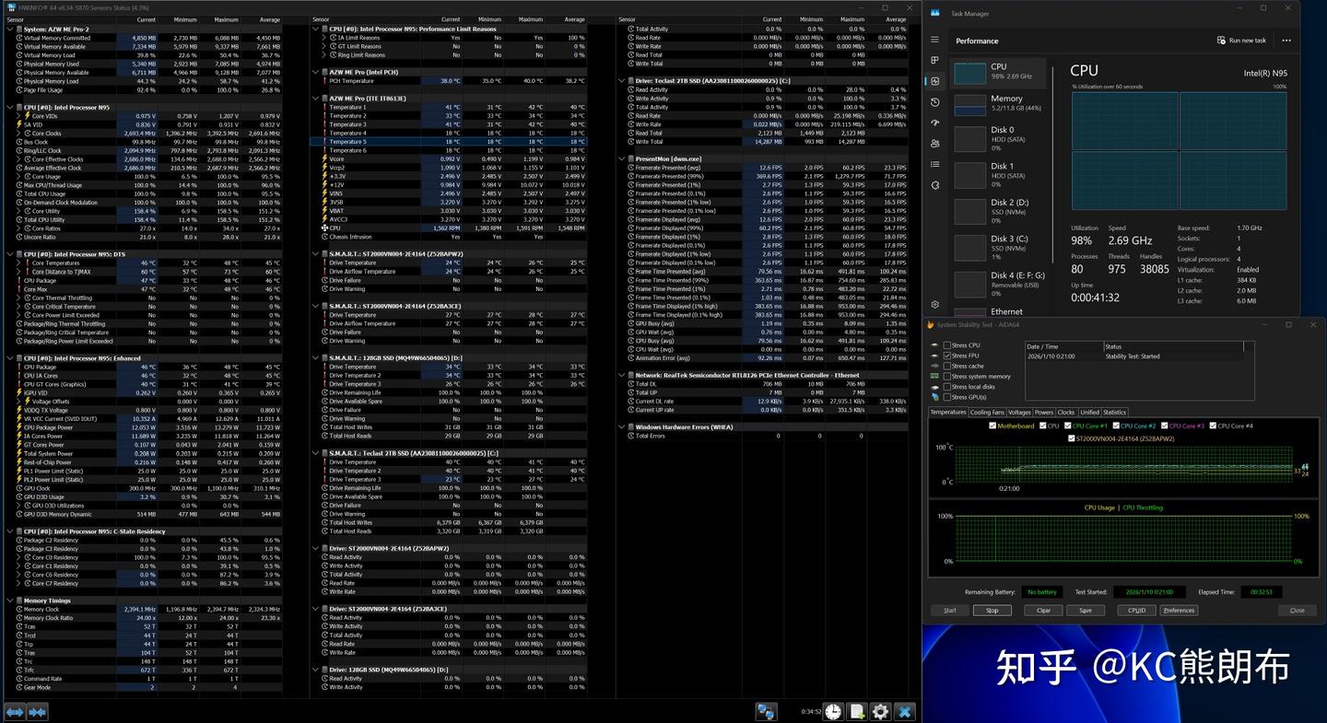Switch to the Clocks tab
1327x723 pixels.
point(1066,413)
